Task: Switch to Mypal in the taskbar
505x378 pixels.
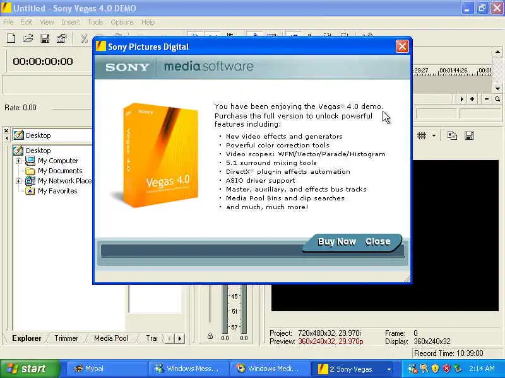Action: [x=106, y=369]
